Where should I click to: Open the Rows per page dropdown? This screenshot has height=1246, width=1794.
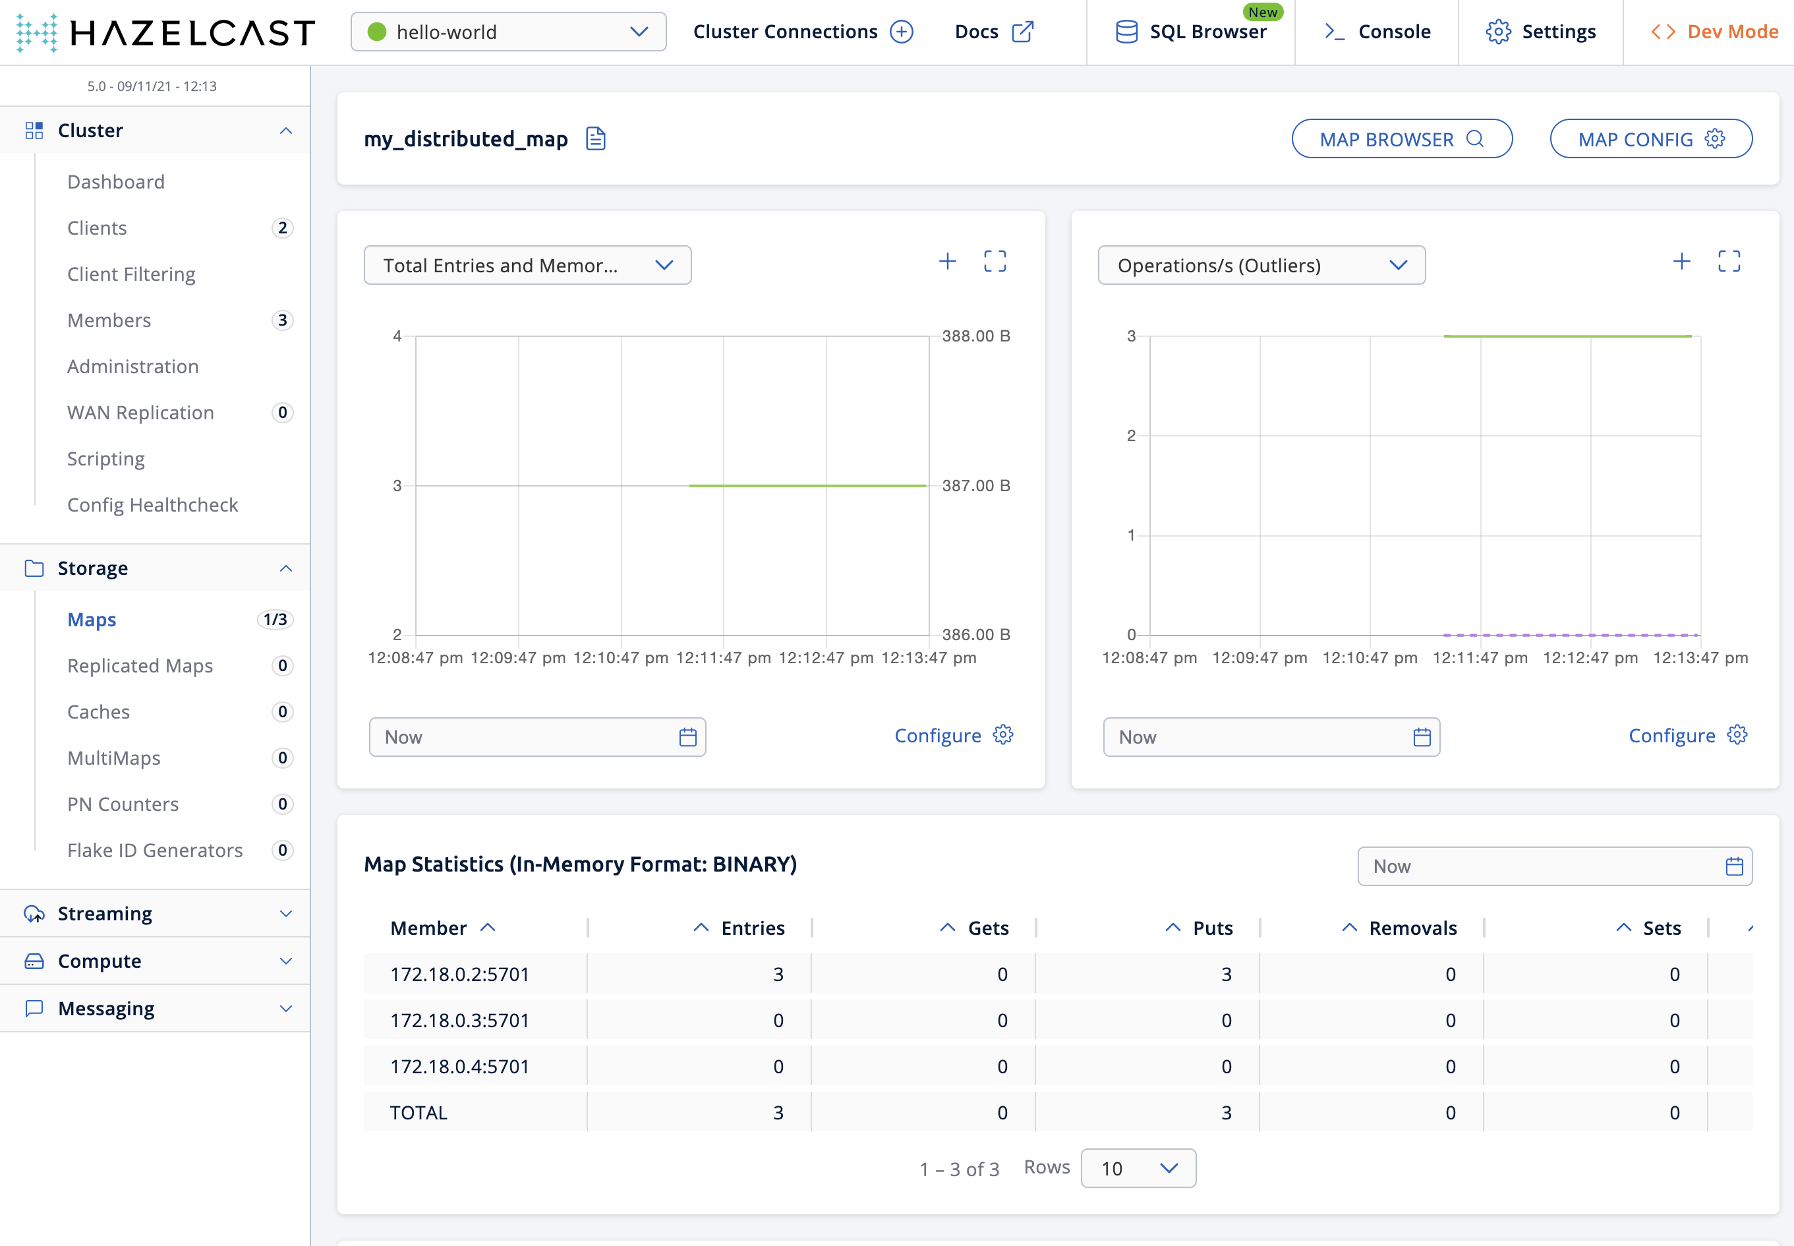pyautogui.click(x=1138, y=1168)
